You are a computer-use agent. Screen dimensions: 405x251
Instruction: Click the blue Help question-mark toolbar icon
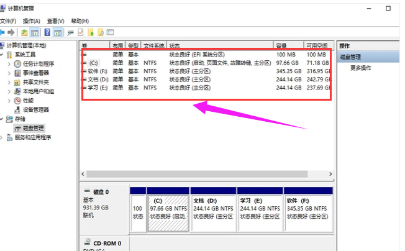point(47,32)
